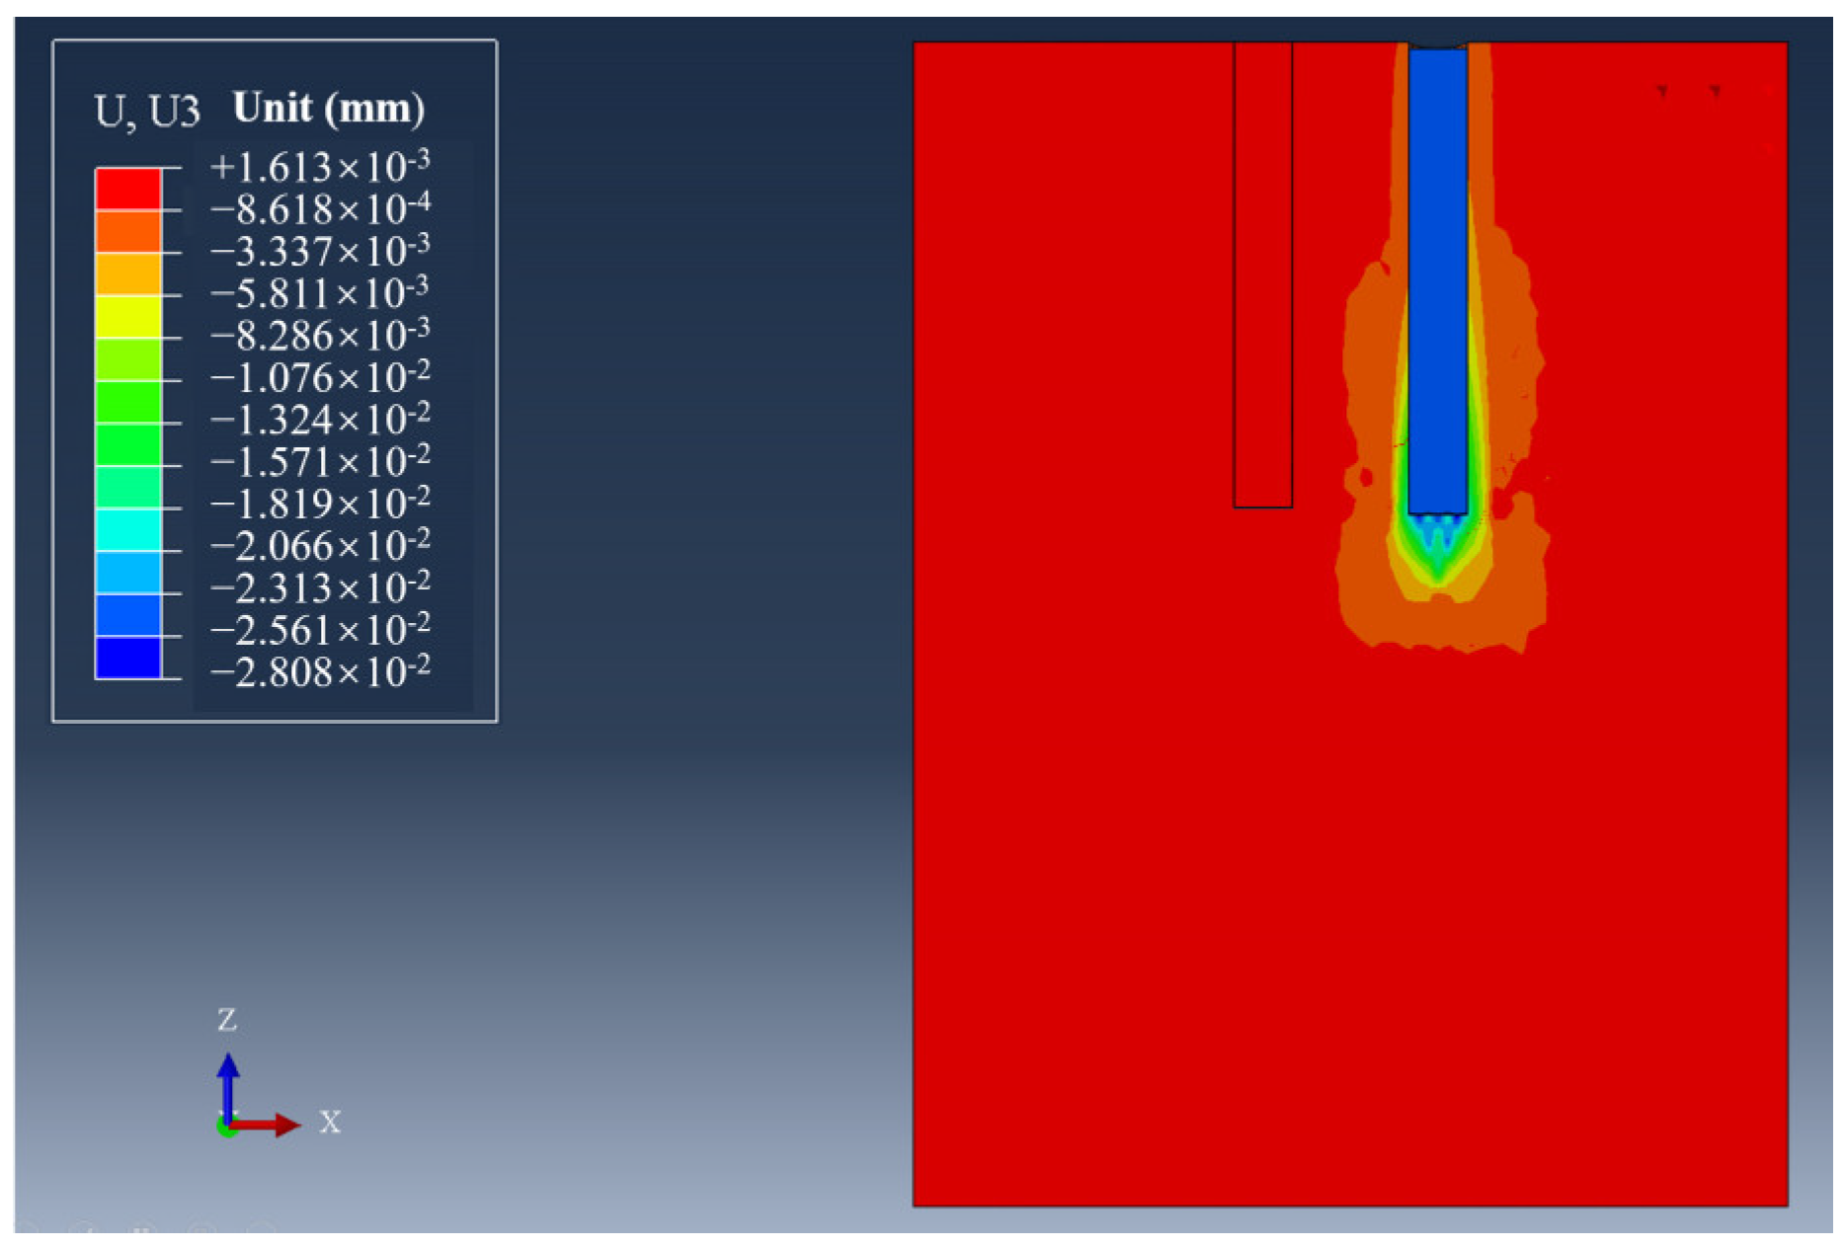
Task: Click the legend value −2.066×10⁻²
Action: point(320,545)
